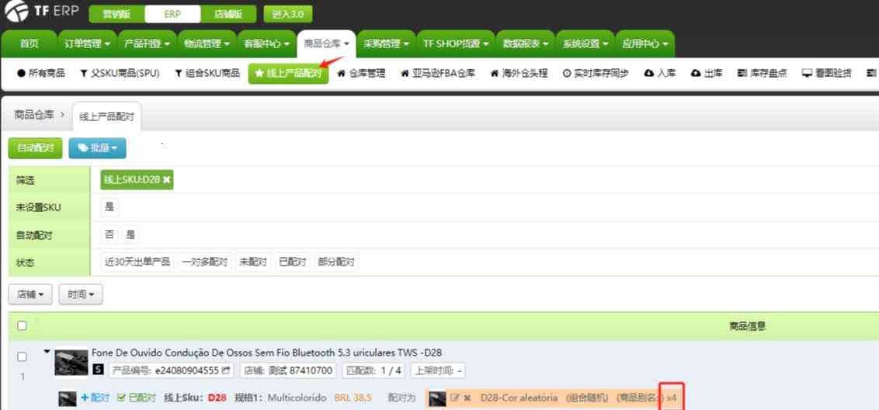Go to 亚马逊FBA仓库

click(439, 74)
